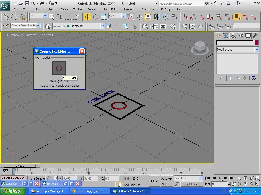Switch to the Motion command panel tab
Image resolution: width=261 pixels, height=195 pixels.
pyautogui.click(x=241, y=36)
